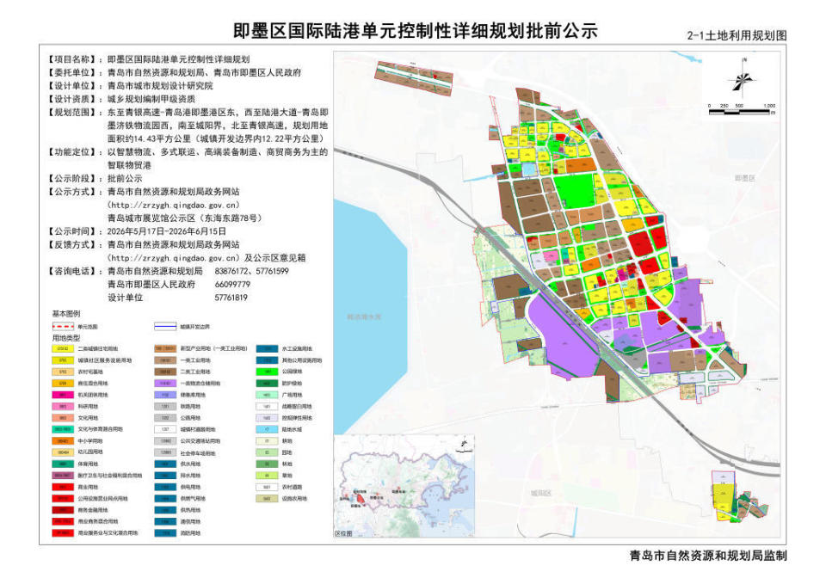Click the design unit phone 57761819
Screen dimensions: 826x584
(x=231, y=298)
